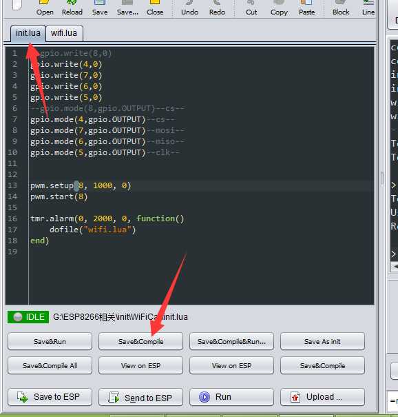Click the Save to ESP button
398x417 pixels.
tap(50, 397)
